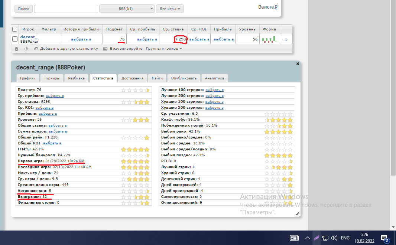Sort by the Игрок column header
396x245 pixels.
point(28,29)
